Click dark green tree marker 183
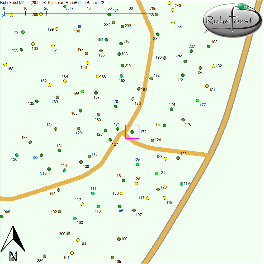The image size is (264, 264). coord(209,46)
